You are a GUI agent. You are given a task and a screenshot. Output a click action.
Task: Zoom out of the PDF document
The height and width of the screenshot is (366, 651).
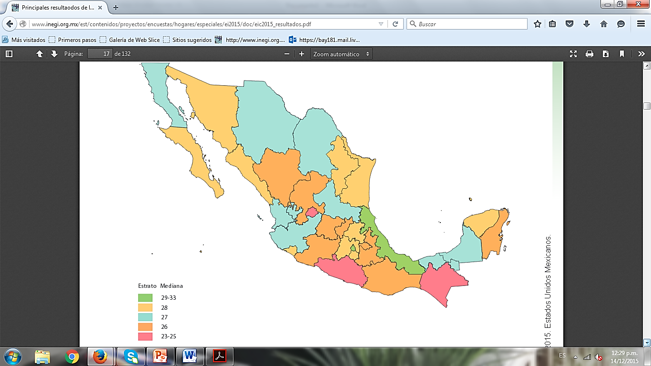point(287,54)
